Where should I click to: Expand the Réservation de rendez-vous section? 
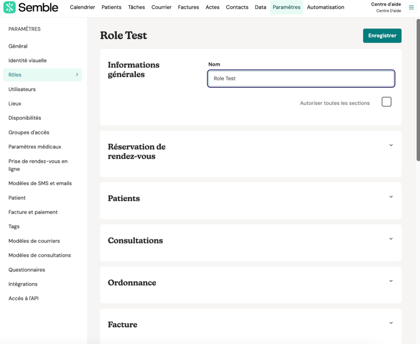(391, 146)
